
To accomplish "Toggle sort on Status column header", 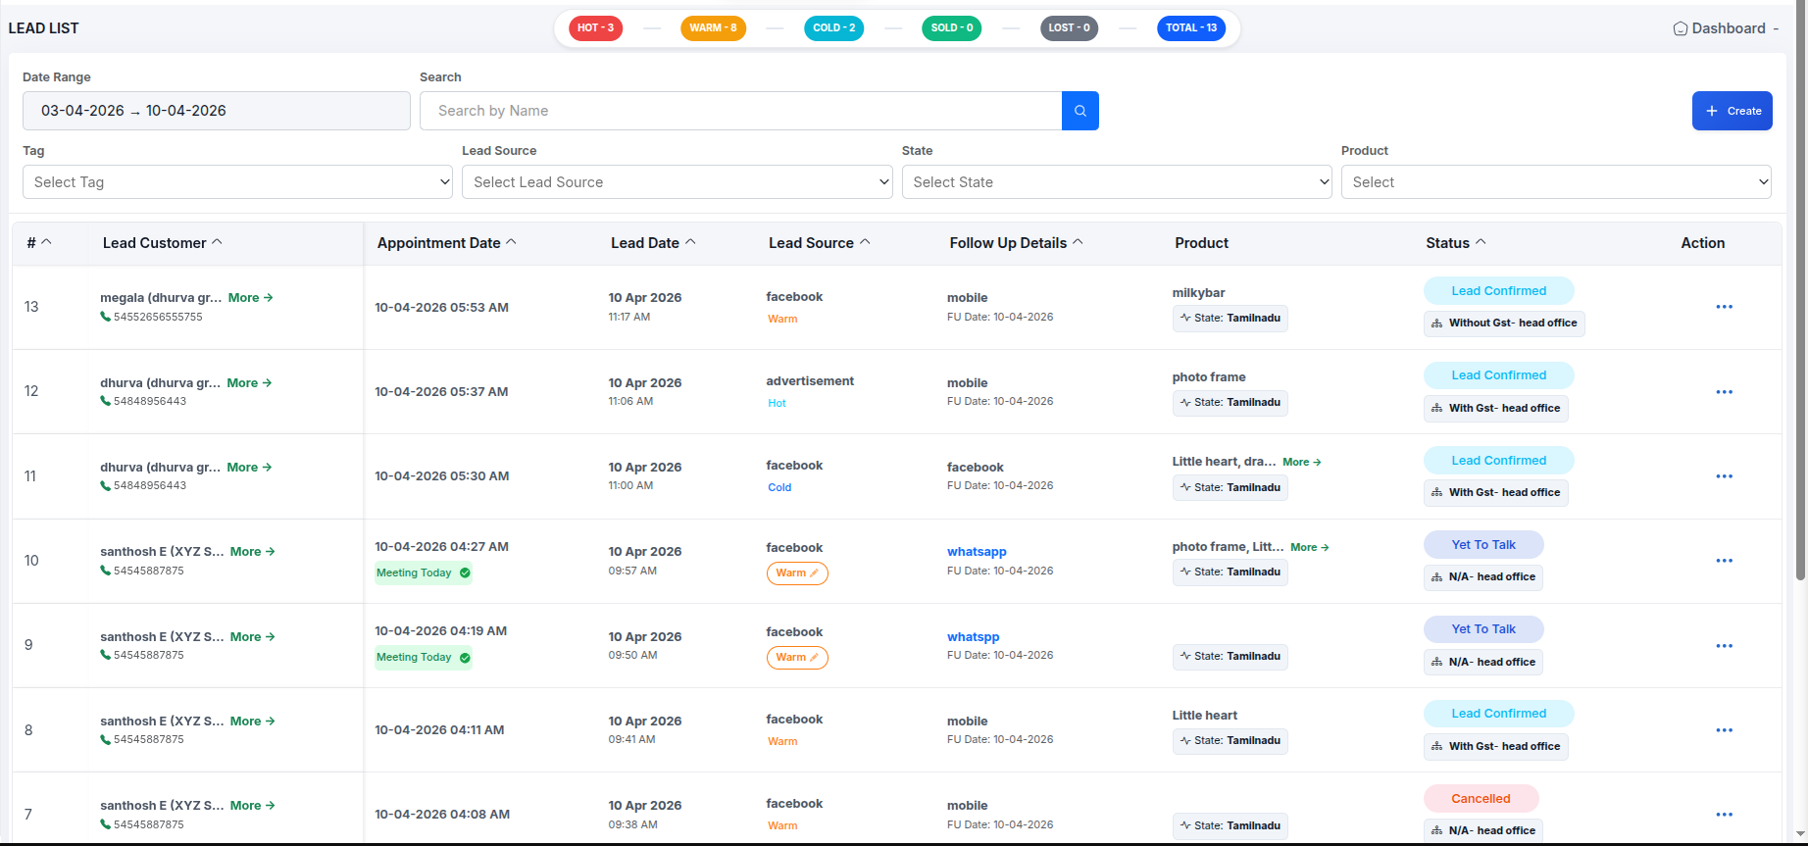I will [1455, 243].
